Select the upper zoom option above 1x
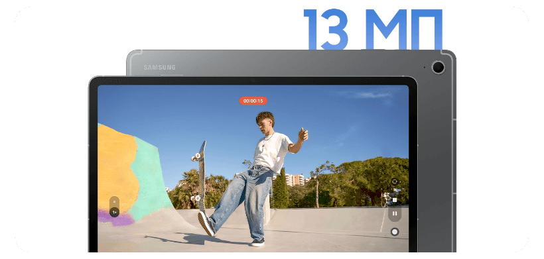Screen dimensions: 544x259 (114, 201)
